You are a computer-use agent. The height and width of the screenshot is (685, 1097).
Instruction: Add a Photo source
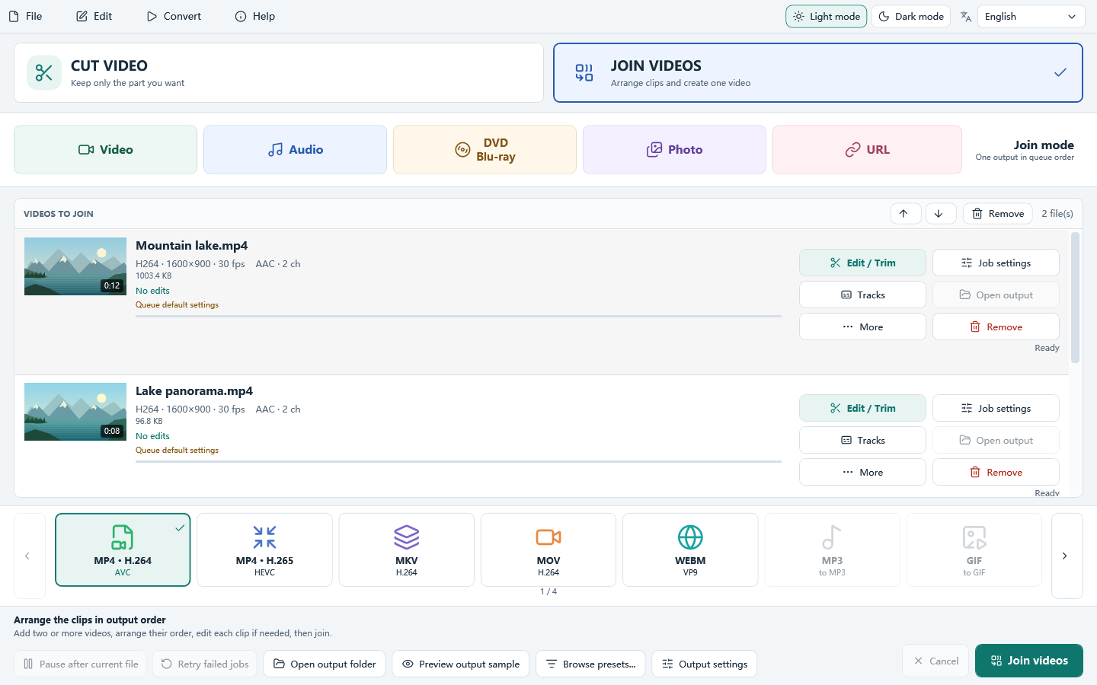coord(674,150)
